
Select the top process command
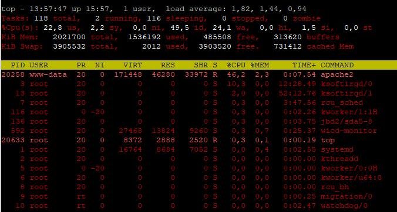pos(328,140)
